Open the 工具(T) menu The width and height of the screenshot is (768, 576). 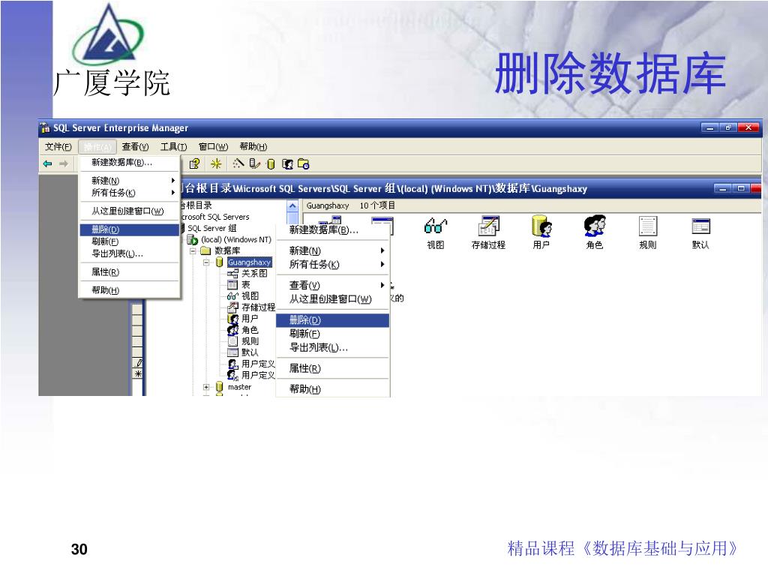coord(173,146)
